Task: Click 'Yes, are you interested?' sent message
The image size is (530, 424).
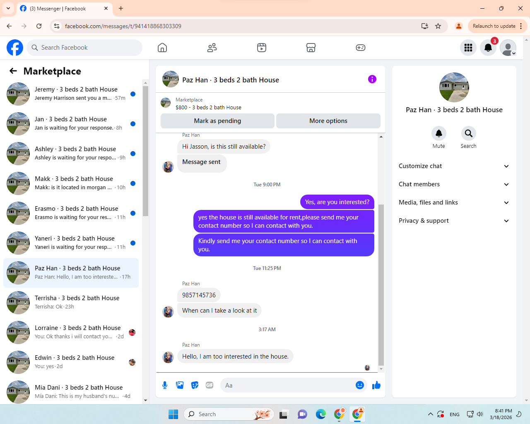Action: point(337,202)
